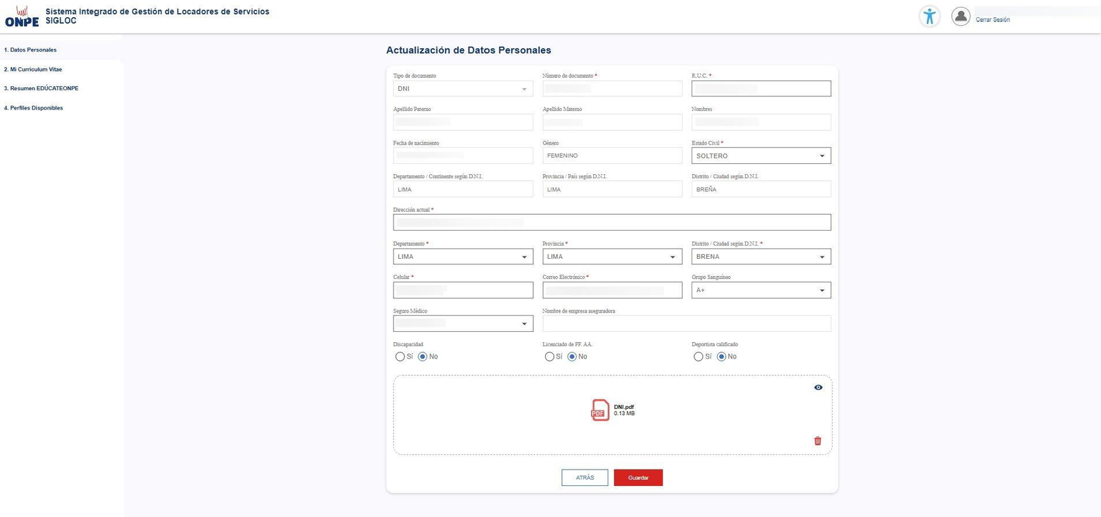The height and width of the screenshot is (517, 1101).
Task: Select No for Deportista calificado
Action: [x=721, y=357]
